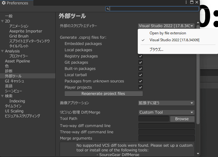Collapse the 2D category in sidebar
The height and width of the screenshot is (157, 218).
pos(2,21)
